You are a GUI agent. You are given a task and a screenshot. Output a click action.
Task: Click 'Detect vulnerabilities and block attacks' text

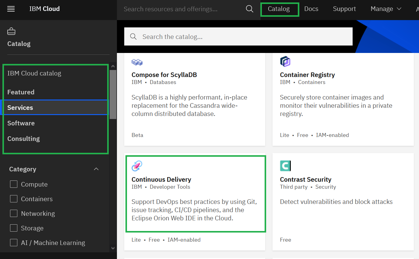click(x=336, y=201)
